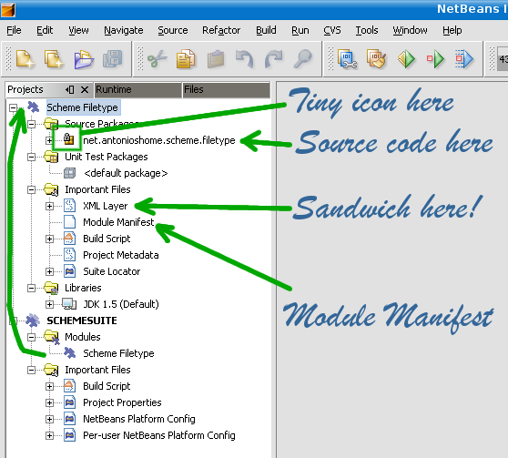Click the Project Metadata file icon
Screen dimensions: 508x458
69,255
